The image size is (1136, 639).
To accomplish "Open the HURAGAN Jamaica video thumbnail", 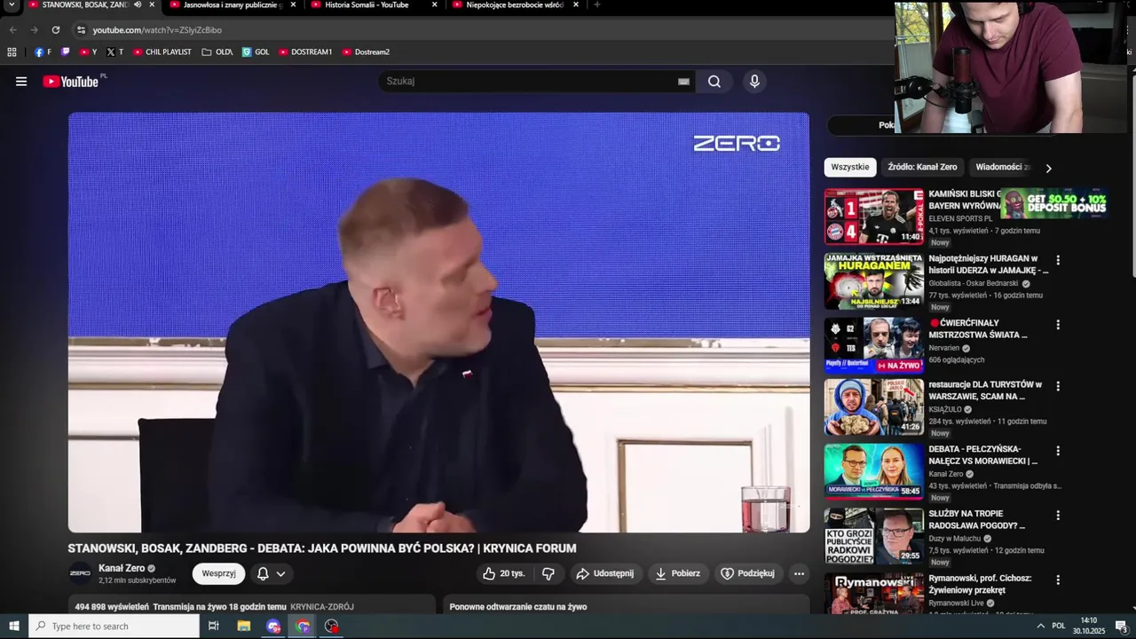I will (874, 281).
